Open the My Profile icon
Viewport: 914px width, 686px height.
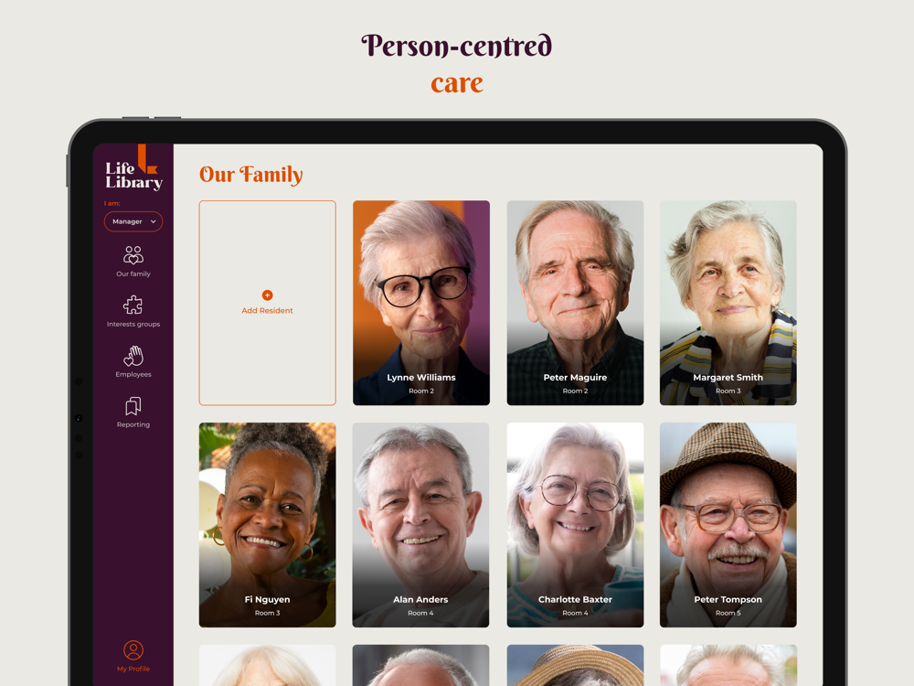133,649
